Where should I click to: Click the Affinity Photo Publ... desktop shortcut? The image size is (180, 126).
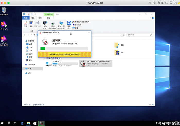click(x=4, y=41)
